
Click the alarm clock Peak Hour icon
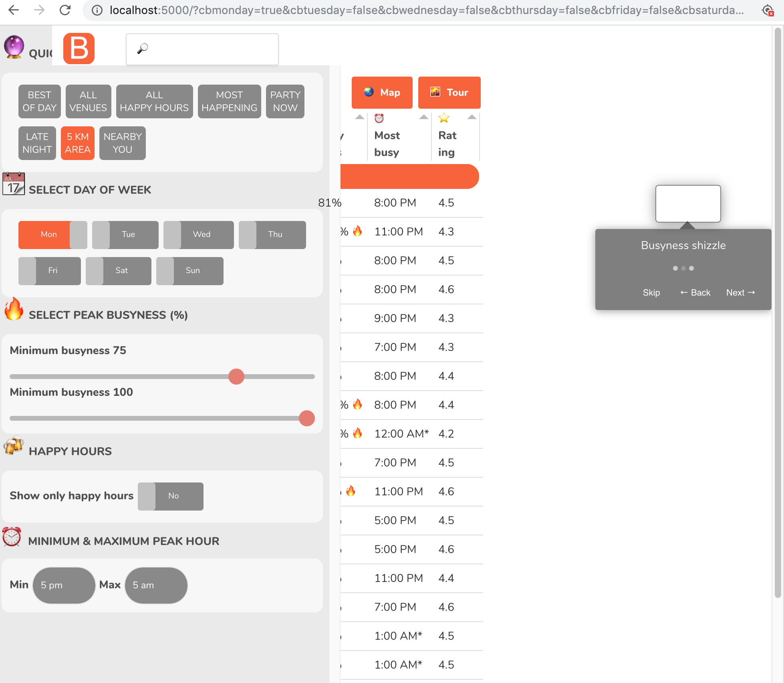[x=12, y=537]
